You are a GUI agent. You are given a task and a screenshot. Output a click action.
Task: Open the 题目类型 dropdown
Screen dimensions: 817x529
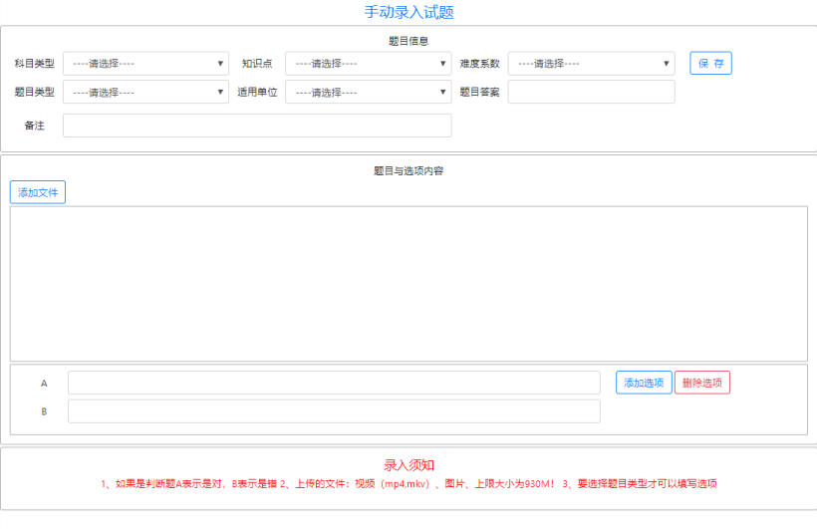pyautogui.click(x=145, y=93)
